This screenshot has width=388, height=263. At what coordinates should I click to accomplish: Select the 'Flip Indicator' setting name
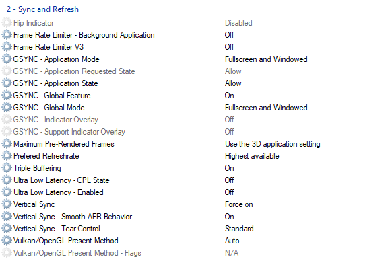(x=34, y=23)
